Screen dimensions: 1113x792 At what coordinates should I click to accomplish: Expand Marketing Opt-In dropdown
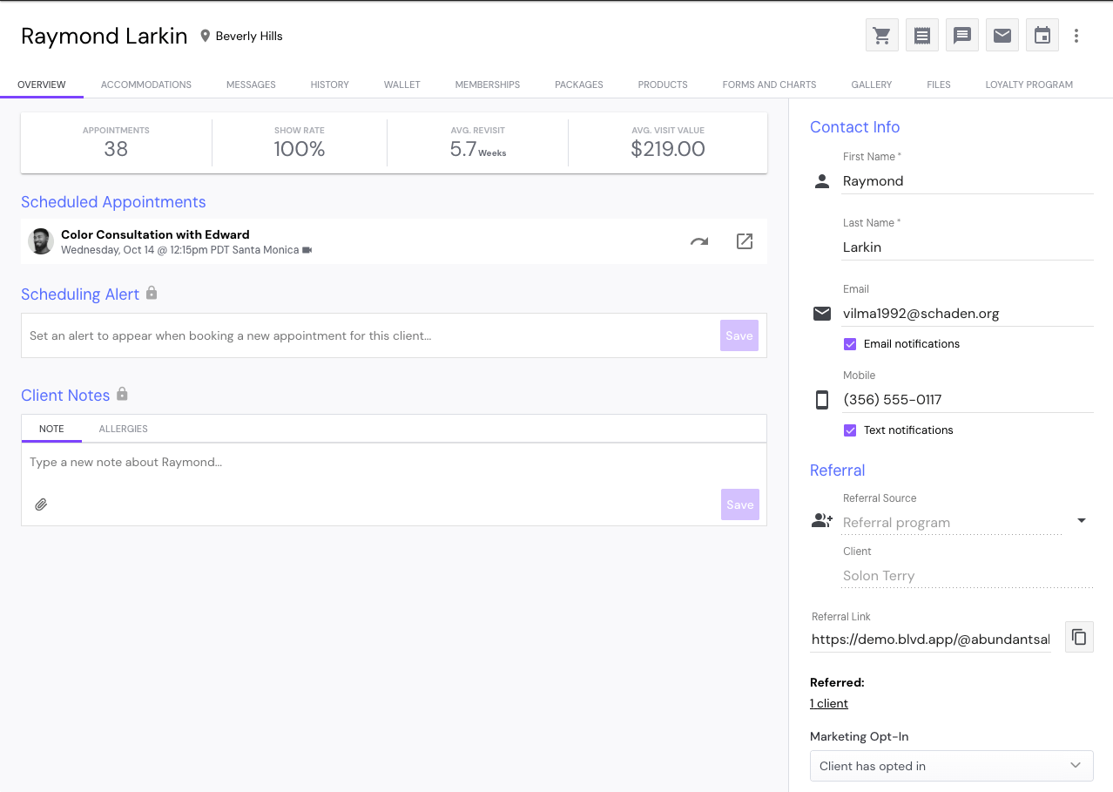951,766
